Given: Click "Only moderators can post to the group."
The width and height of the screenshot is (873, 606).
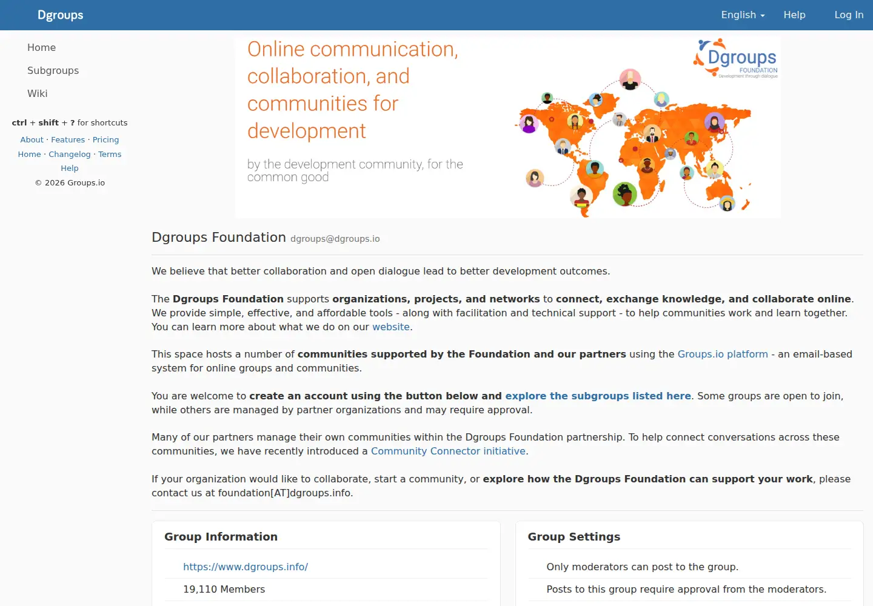Looking at the screenshot, I should point(643,567).
